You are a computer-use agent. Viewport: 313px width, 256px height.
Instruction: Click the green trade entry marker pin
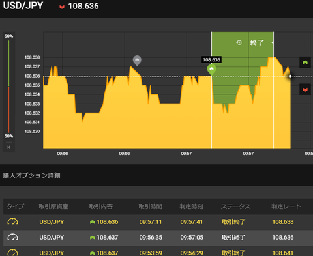211,70
